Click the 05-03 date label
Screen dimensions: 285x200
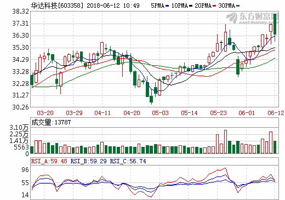tap(160, 113)
